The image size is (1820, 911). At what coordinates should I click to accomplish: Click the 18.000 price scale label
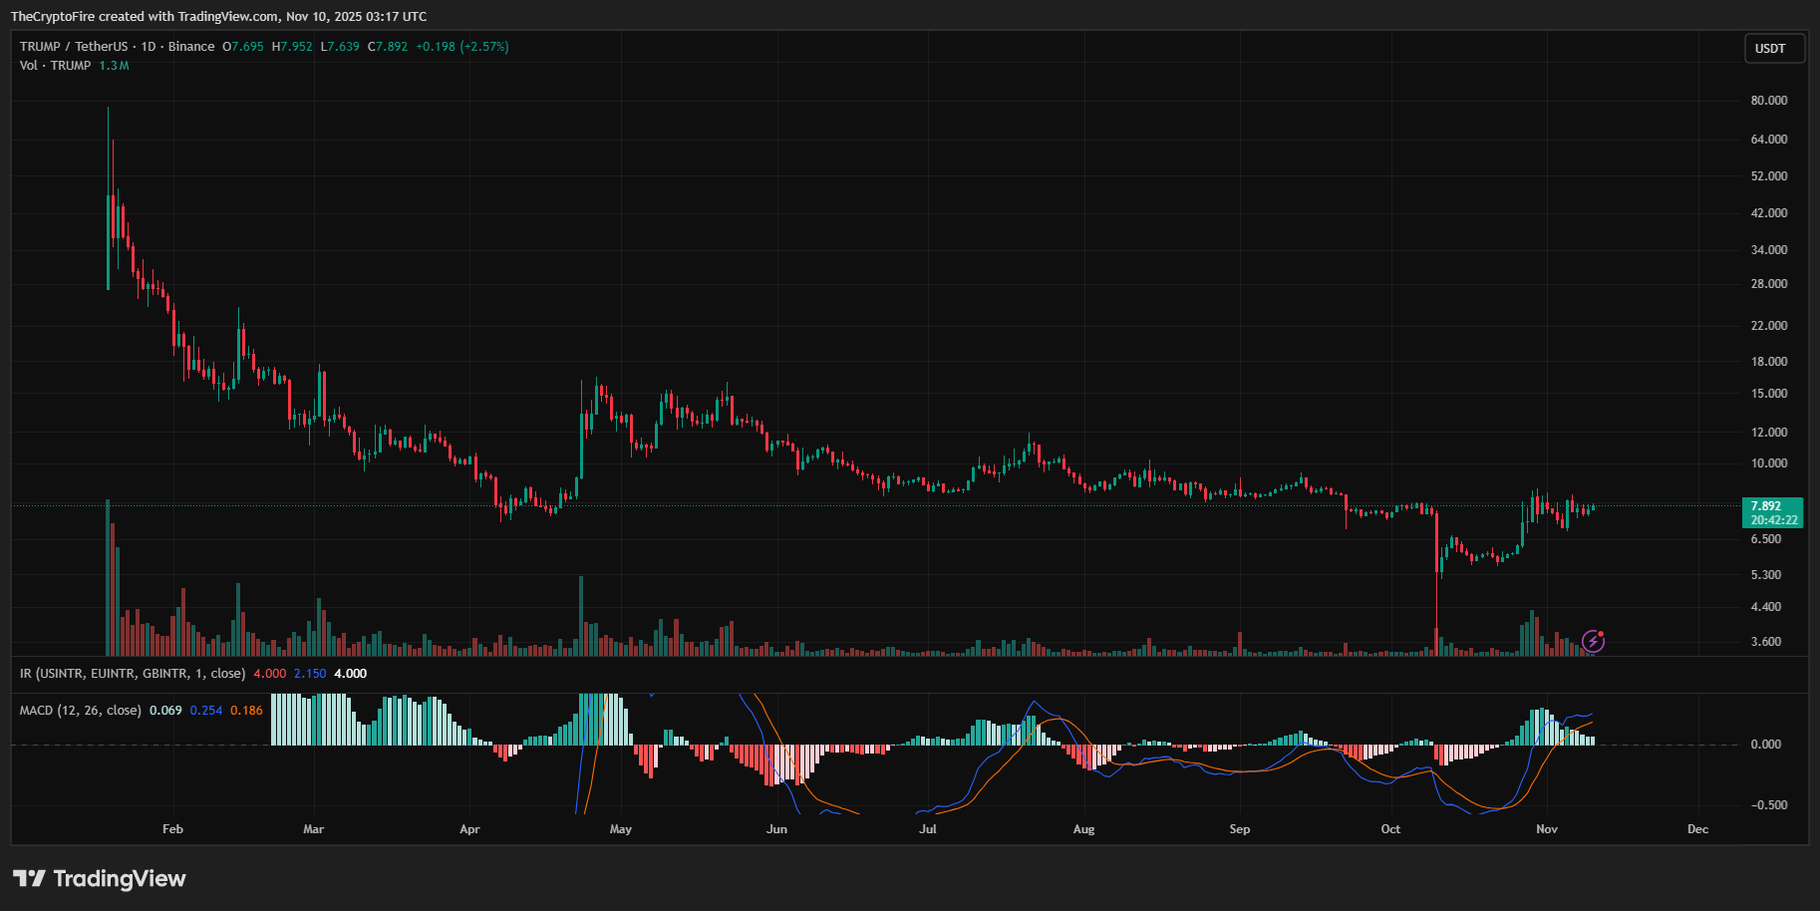pos(1769,362)
